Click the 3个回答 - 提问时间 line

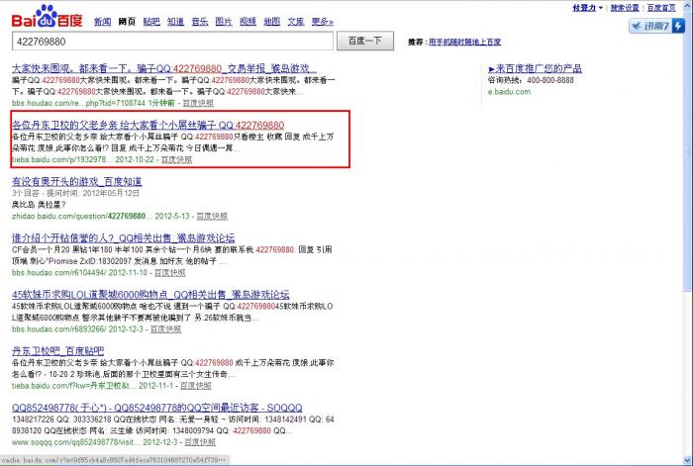[75, 193]
